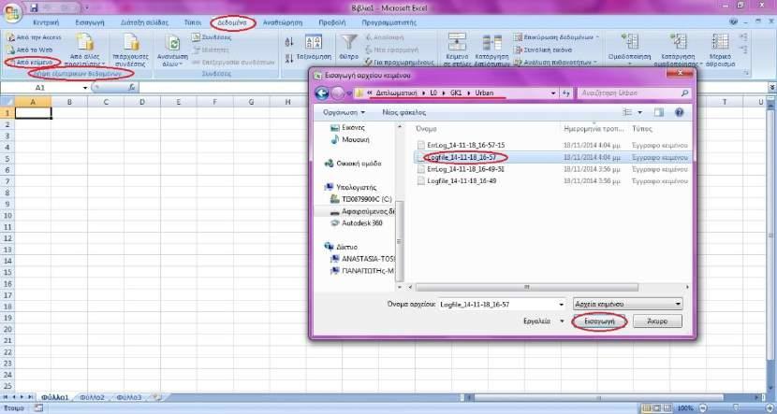777x414 pixels.
Task: Click the 'Τύπος' column header
Action: click(x=641, y=129)
